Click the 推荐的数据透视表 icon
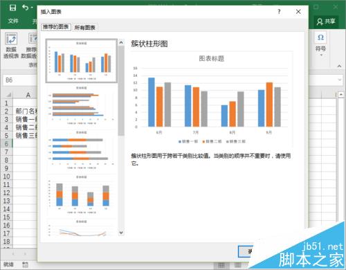The height and width of the screenshot is (270, 346). [33, 39]
